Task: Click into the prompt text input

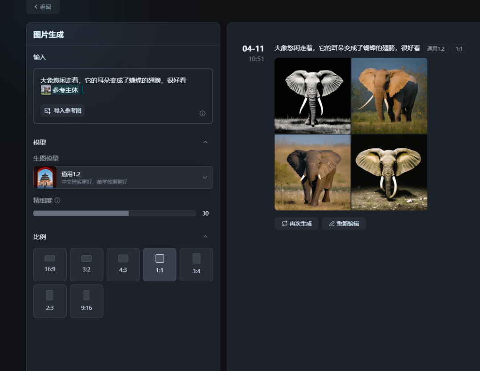Action: coord(133,81)
